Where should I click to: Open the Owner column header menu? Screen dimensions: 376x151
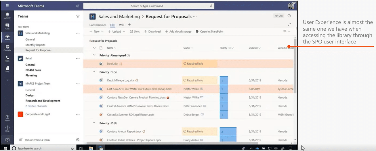(188, 48)
